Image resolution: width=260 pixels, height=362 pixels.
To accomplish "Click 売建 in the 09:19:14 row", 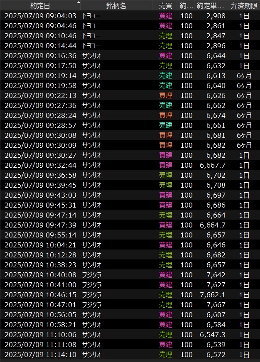I will point(166,76).
